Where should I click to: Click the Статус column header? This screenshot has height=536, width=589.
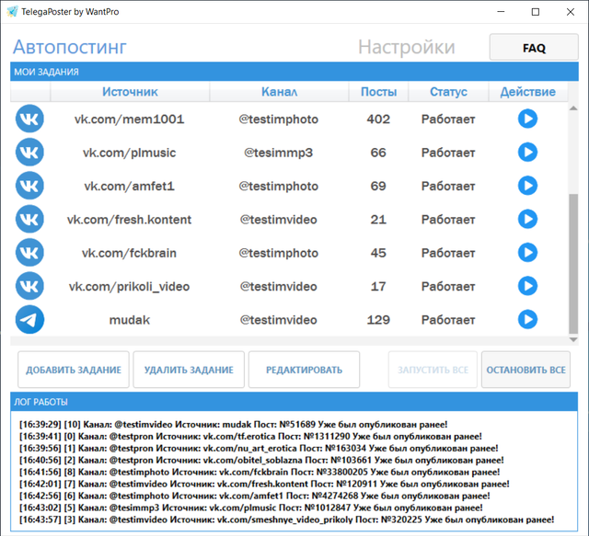(x=448, y=92)
